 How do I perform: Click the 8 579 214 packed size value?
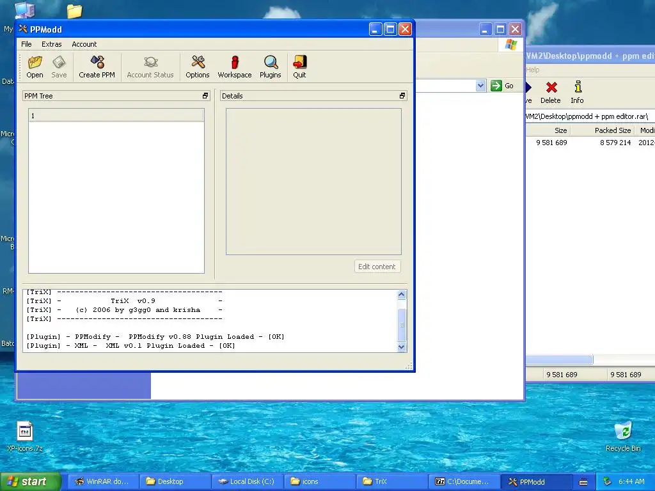point(615,143)
